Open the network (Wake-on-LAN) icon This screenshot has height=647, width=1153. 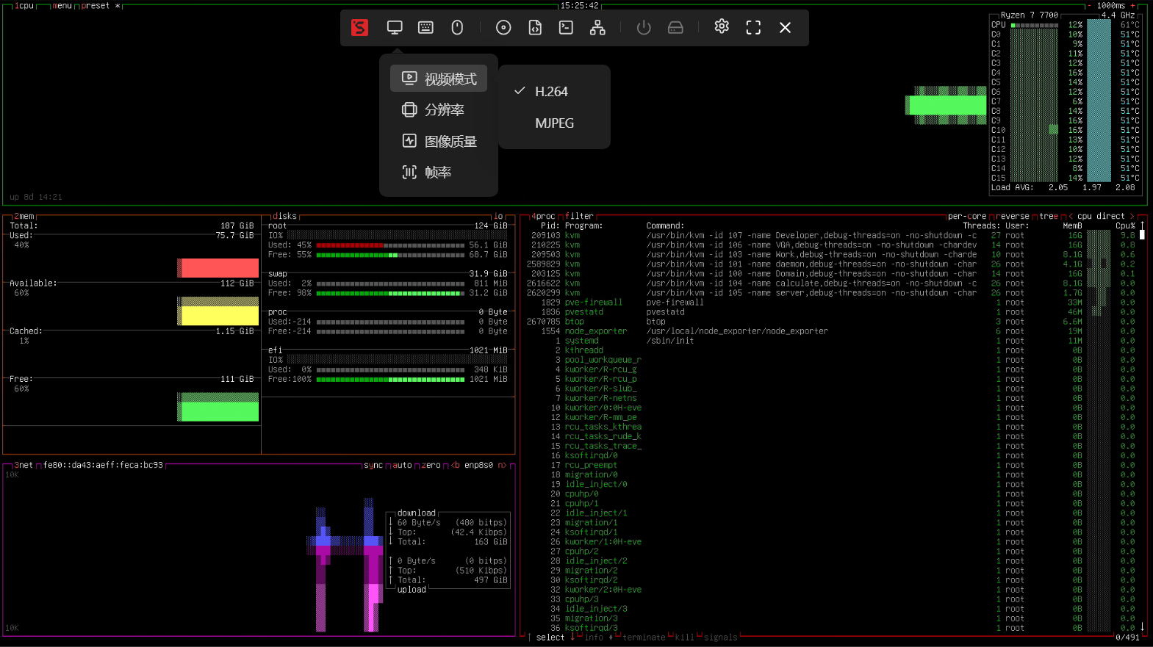coord(597,28)
